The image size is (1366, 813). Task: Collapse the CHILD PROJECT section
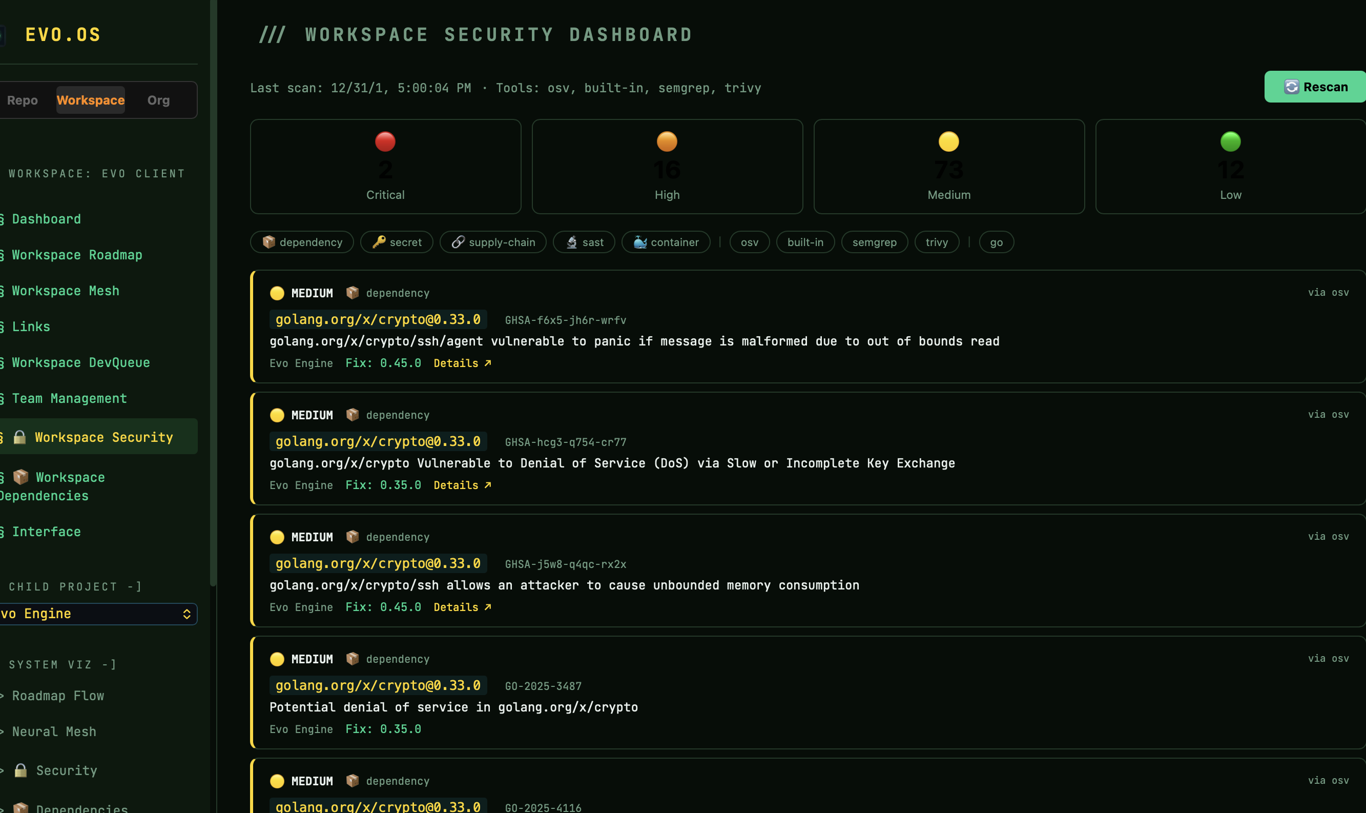pyautogui.click(x=75, y=587)
